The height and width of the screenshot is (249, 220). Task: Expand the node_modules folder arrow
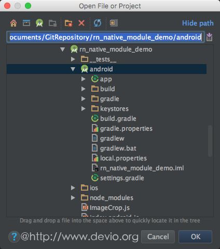click(73, 198)
